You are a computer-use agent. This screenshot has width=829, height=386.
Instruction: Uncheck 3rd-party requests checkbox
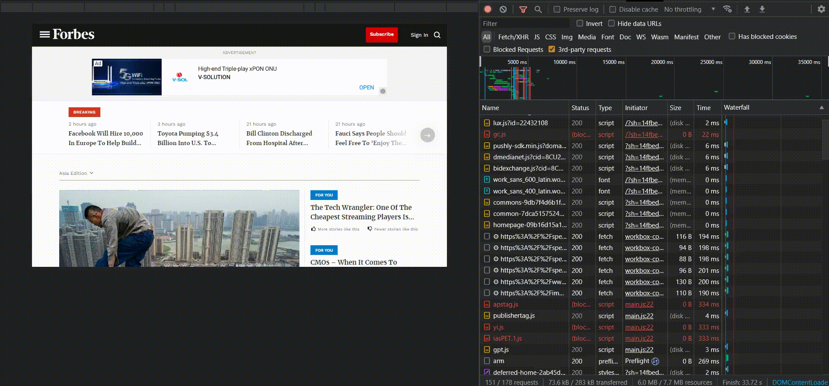click(x=552, y=49)
